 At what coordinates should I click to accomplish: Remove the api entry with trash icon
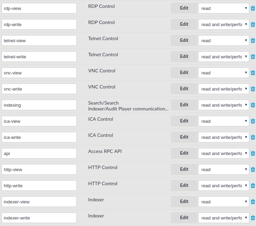tap(253, 153)
